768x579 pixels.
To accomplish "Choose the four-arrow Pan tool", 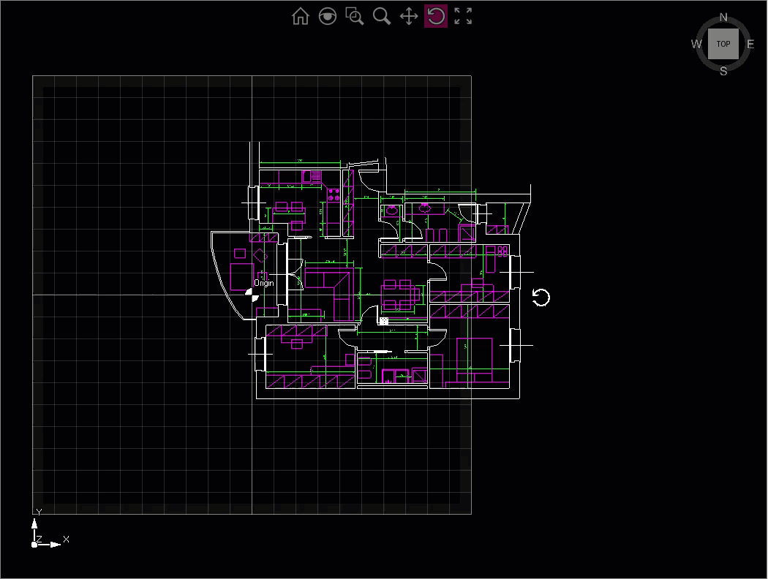I will (409, 16).
